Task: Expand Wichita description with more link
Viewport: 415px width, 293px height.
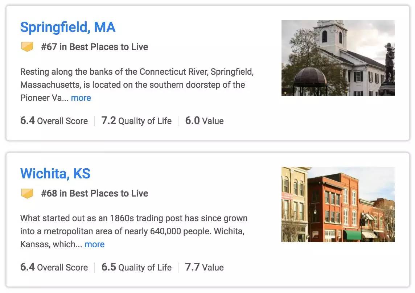Action: click(x=94, y=244)
